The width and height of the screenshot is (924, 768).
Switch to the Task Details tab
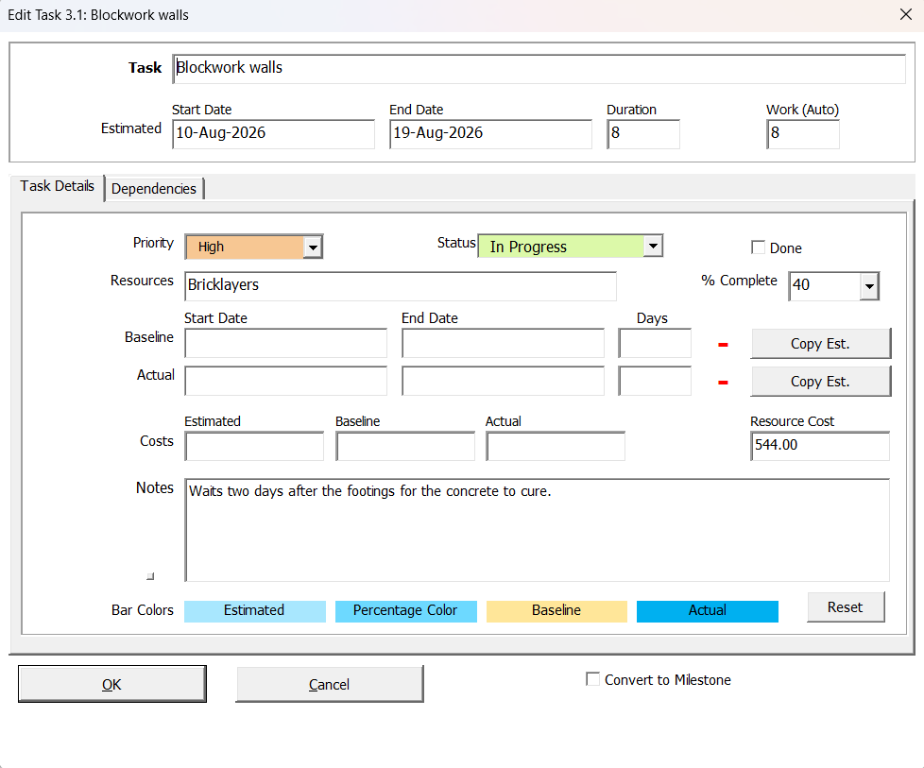tap(58, 186)
